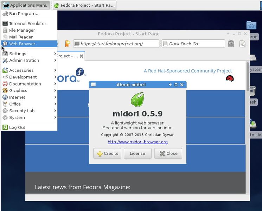Click the About midori window menu icon

[93, 85]
